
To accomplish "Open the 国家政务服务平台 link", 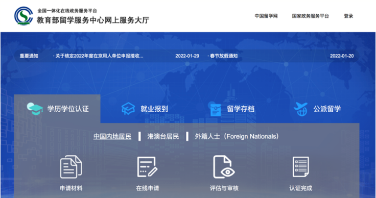I will tap(310, 16).
